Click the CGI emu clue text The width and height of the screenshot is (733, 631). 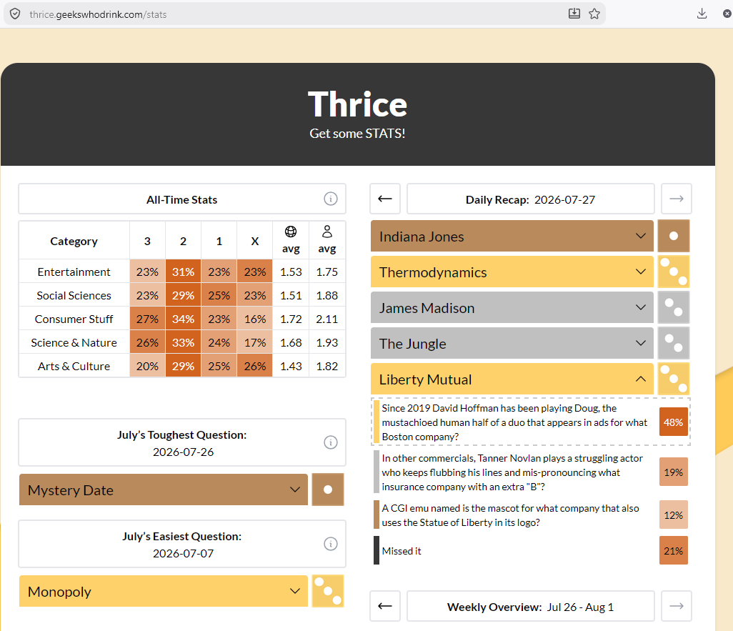[x=511, y=515]
